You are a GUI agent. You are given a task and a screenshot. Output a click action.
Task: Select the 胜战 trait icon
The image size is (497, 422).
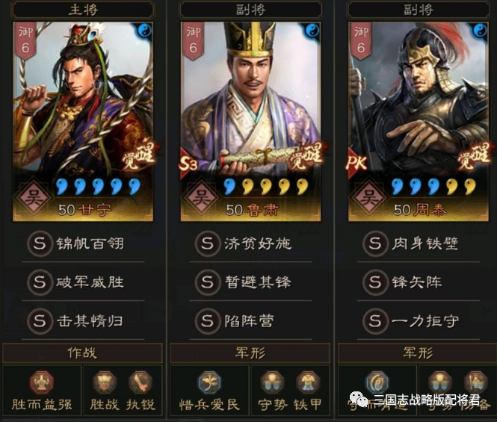point(105,382)
